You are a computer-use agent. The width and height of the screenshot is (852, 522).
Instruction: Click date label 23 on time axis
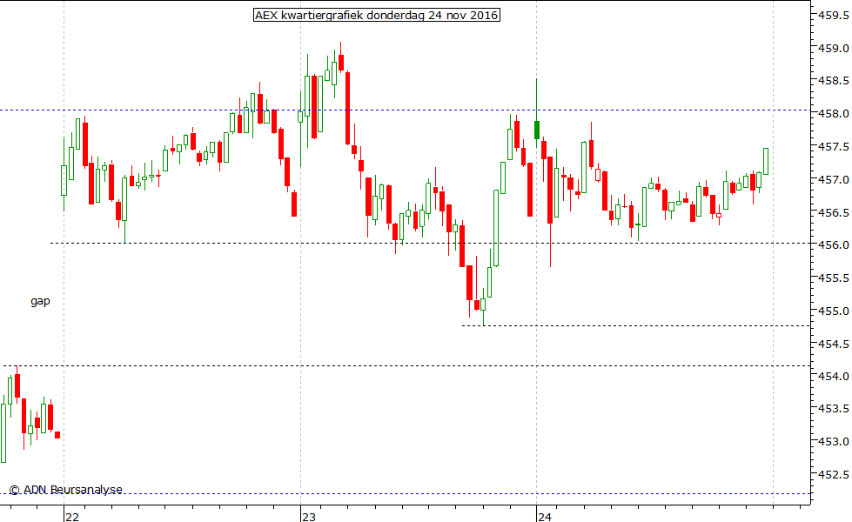(309, 517)
